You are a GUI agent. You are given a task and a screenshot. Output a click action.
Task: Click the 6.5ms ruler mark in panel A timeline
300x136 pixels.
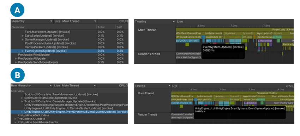pyautogui.click(x=201, y=26)
